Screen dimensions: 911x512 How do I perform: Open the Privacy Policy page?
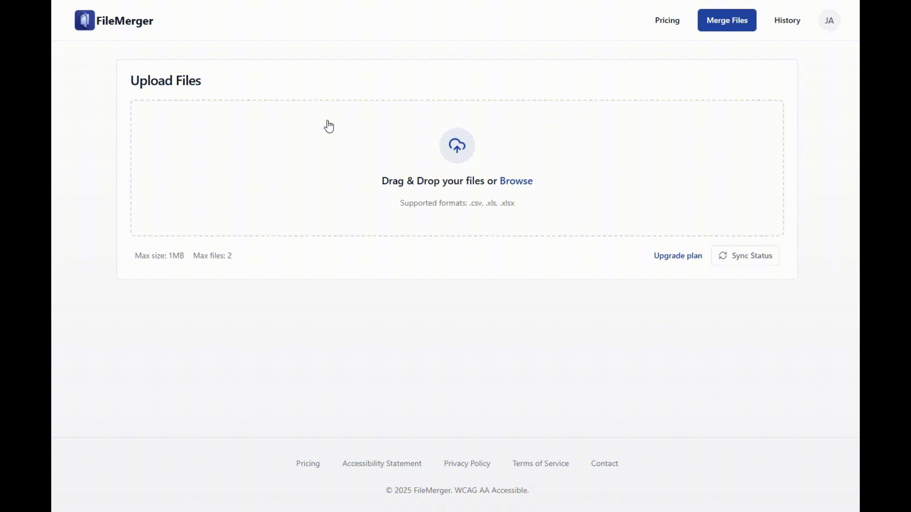467,463
